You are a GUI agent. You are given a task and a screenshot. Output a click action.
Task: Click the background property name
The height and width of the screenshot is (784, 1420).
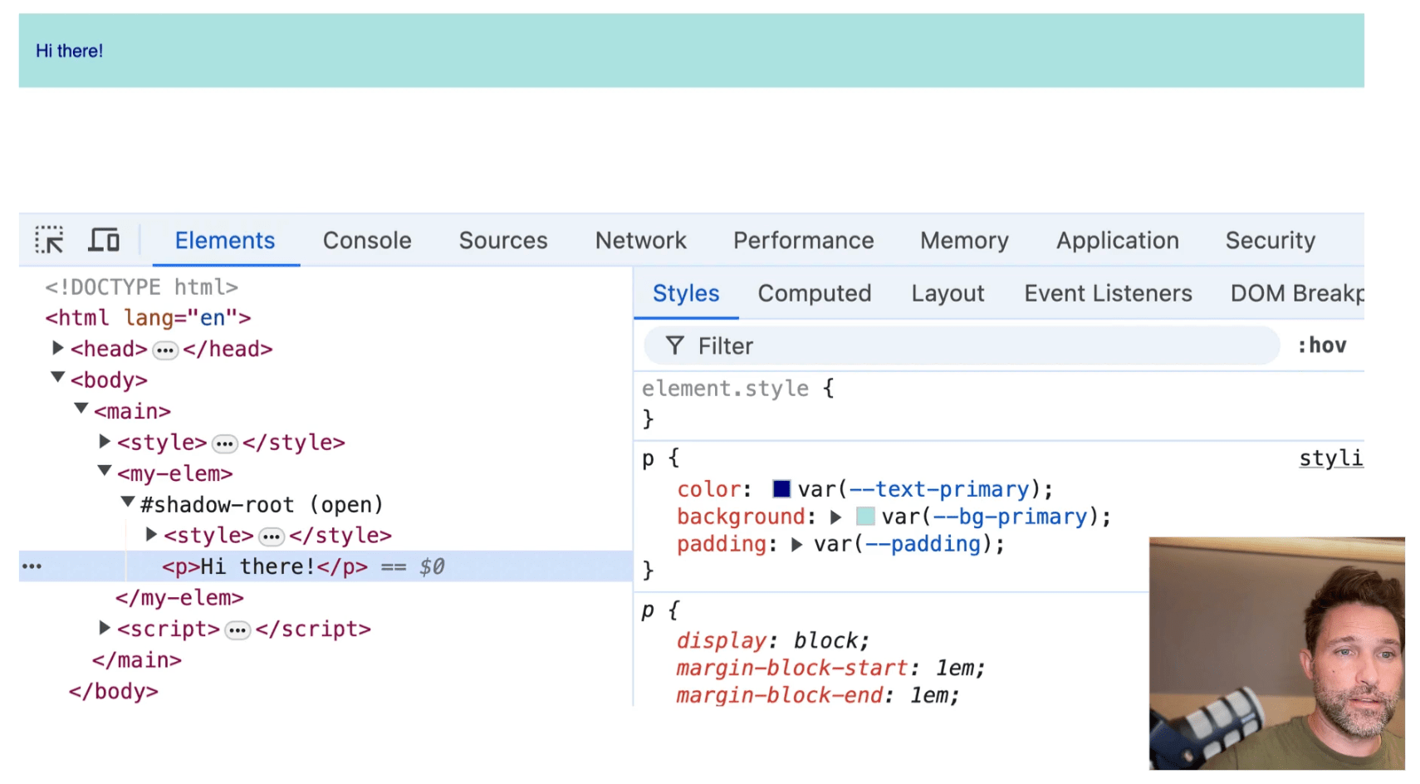click(x=741, y=517)
